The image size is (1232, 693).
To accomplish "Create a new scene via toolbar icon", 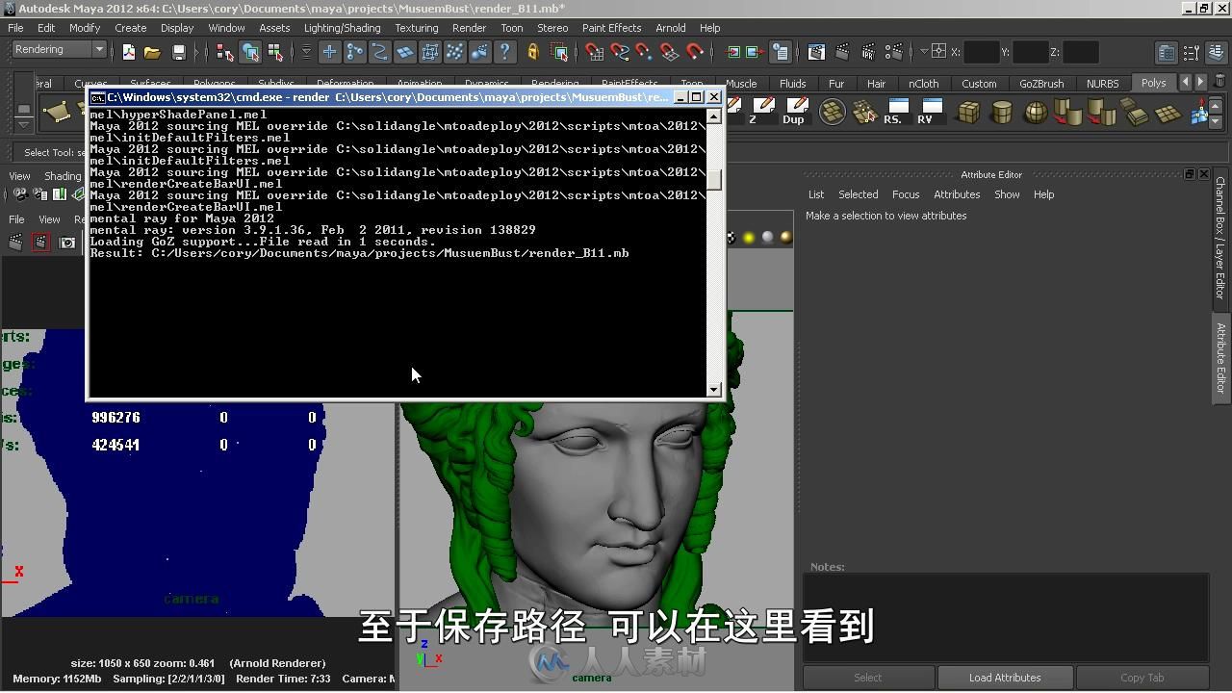I will [128, 52].
